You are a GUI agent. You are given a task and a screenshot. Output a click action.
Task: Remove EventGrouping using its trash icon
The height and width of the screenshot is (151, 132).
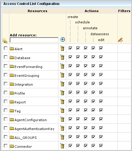pos(62,75)
